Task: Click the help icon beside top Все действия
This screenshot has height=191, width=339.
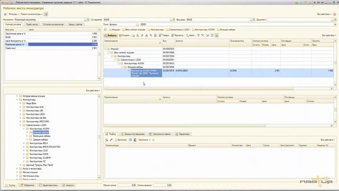Action: point(335,14)
